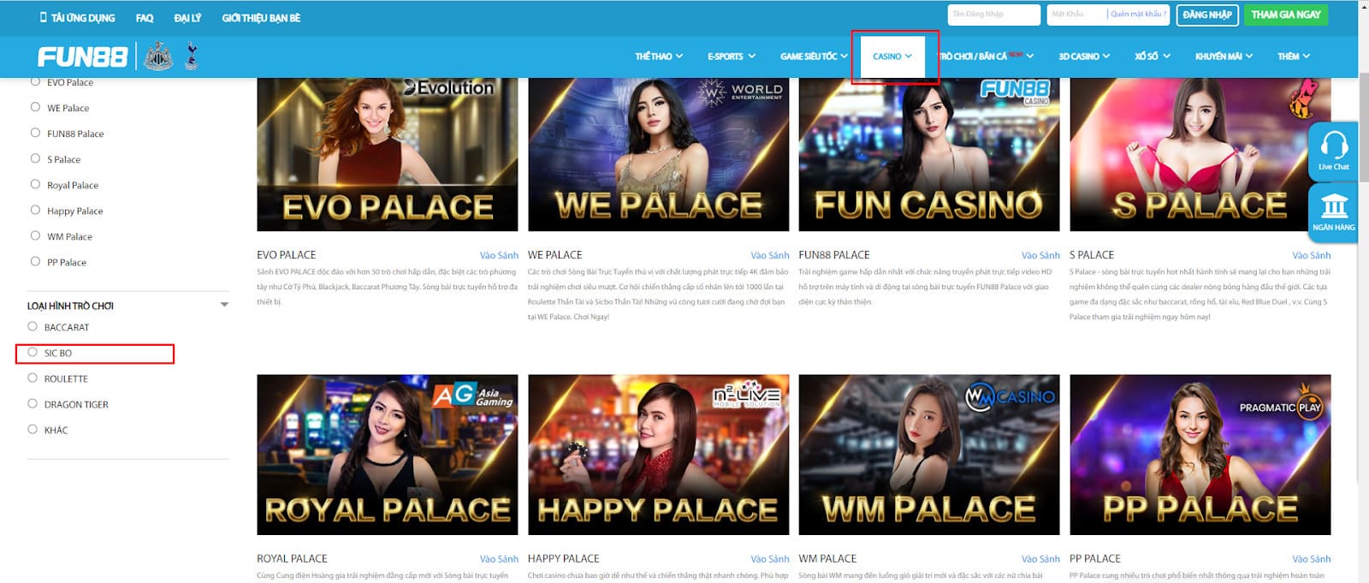Open the FAQ top bar link

coord(145,17)
